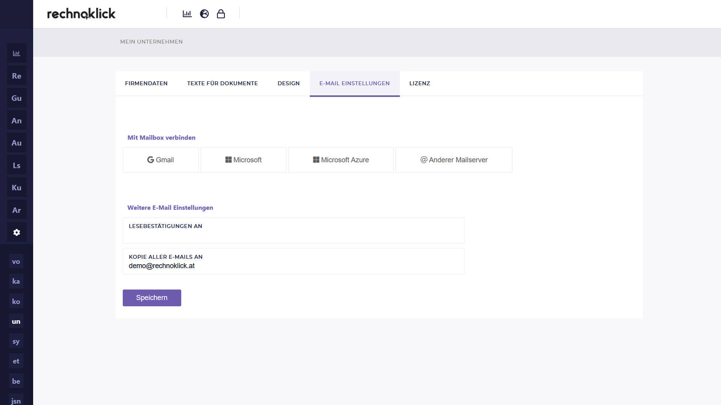Select the vo submenu item
Image resolution: width=721 pixels, height=405 pixels.
[16, 261]
